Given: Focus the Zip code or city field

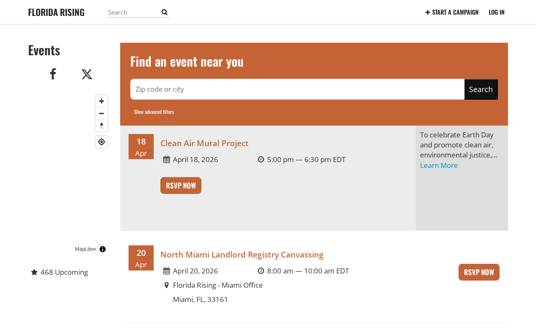Looking at the screenshot, I should [297, 89].
